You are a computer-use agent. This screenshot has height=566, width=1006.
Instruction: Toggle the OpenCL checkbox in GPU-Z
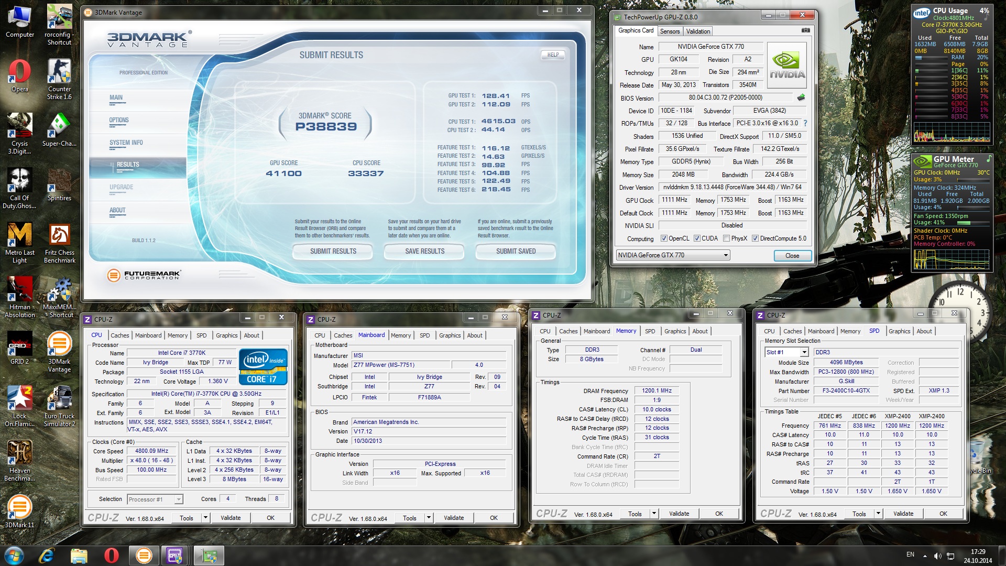point(664,238)
